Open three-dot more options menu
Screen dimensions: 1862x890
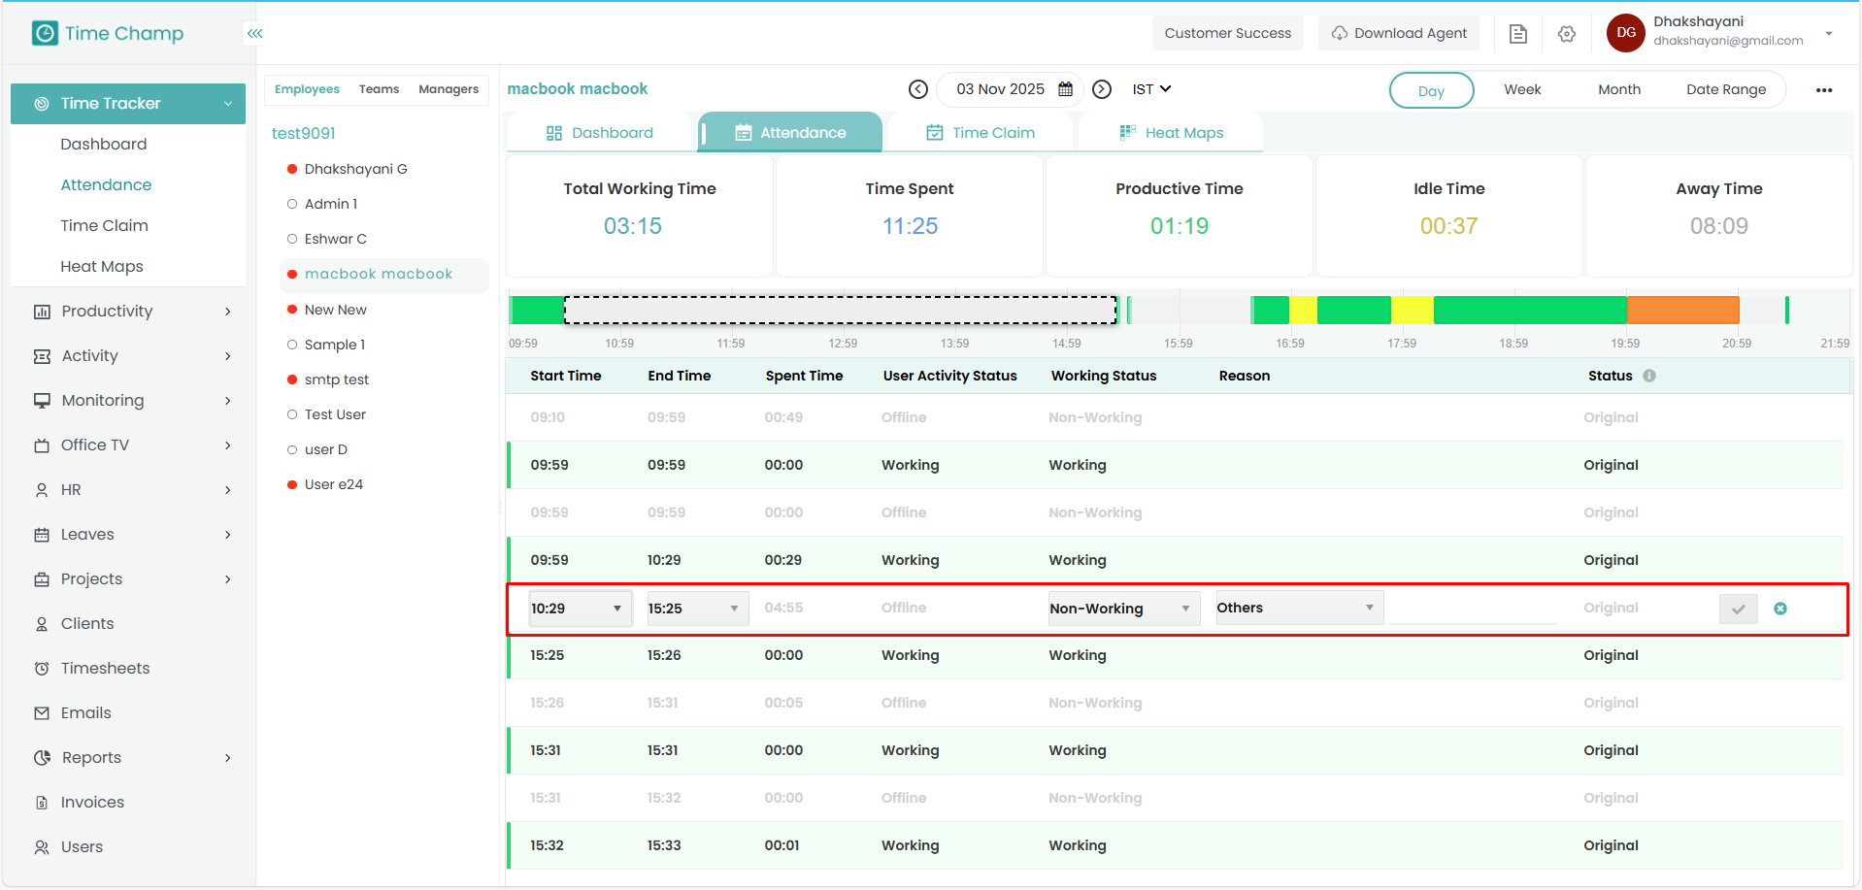(x=1824, y=90)
